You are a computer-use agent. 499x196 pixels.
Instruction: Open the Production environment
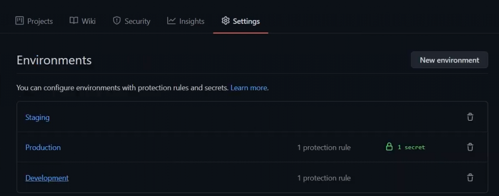[x=43, y=147]
